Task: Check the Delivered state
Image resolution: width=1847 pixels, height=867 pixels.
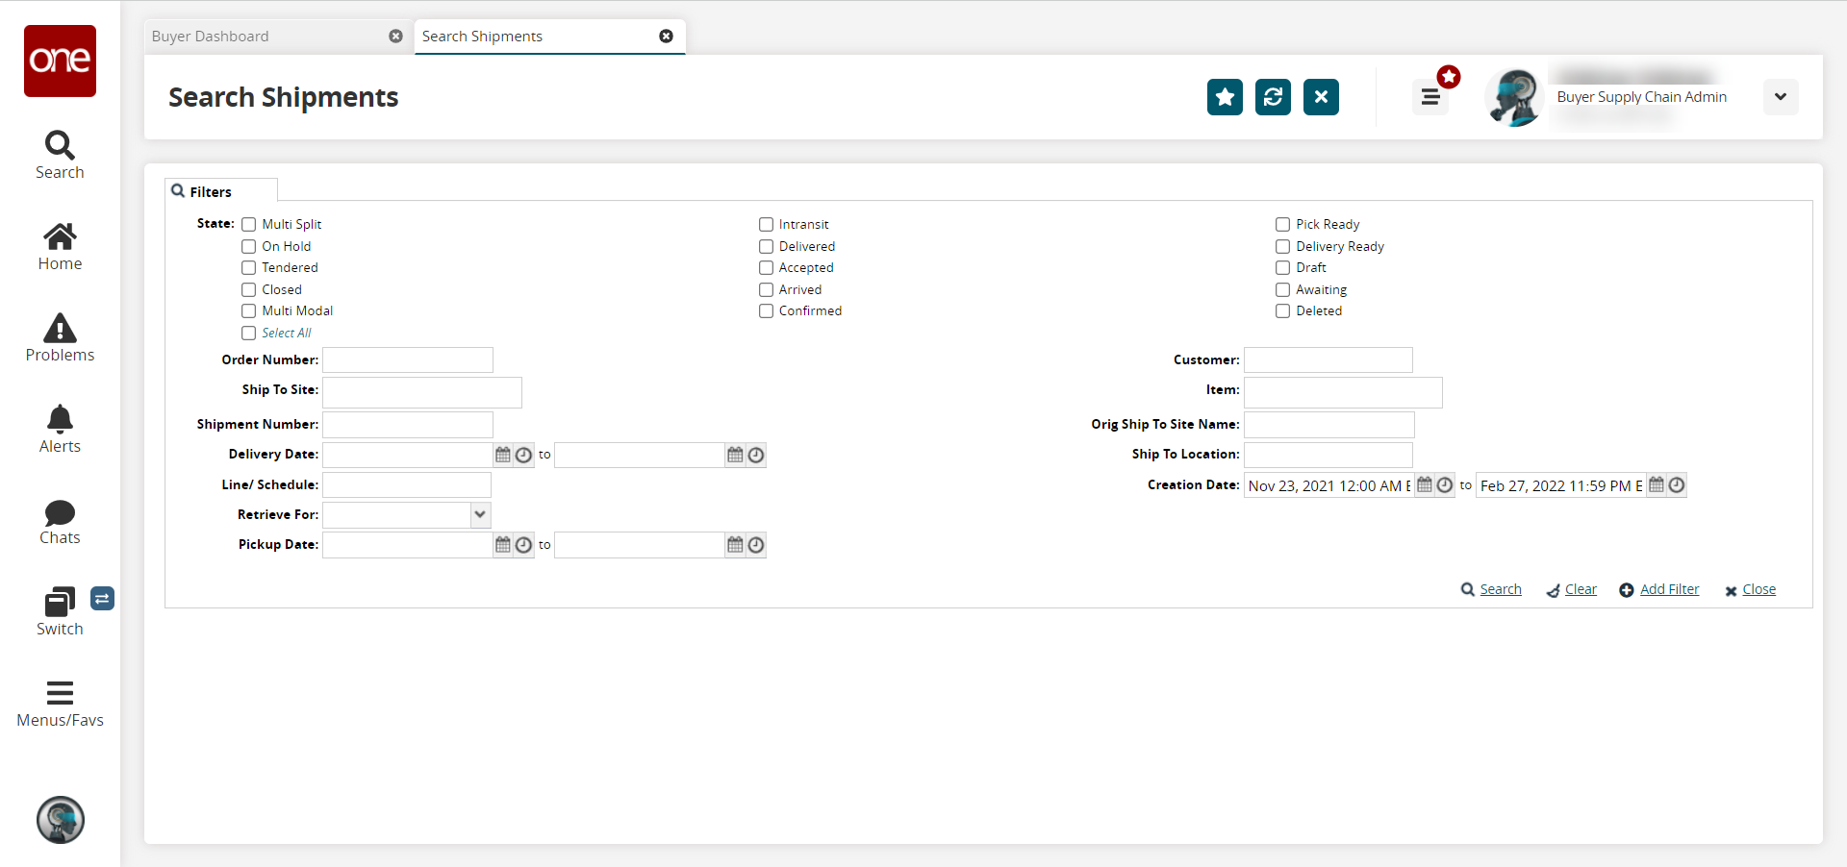Action: click(x=767, y=247)
